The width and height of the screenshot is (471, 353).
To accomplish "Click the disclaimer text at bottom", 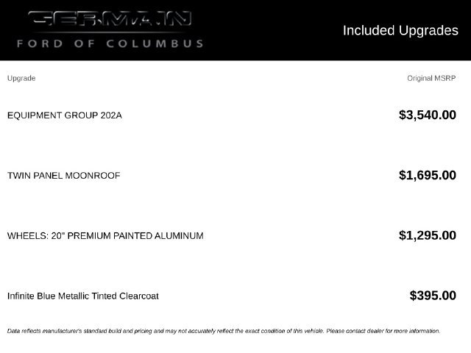I will pos(224,331).
